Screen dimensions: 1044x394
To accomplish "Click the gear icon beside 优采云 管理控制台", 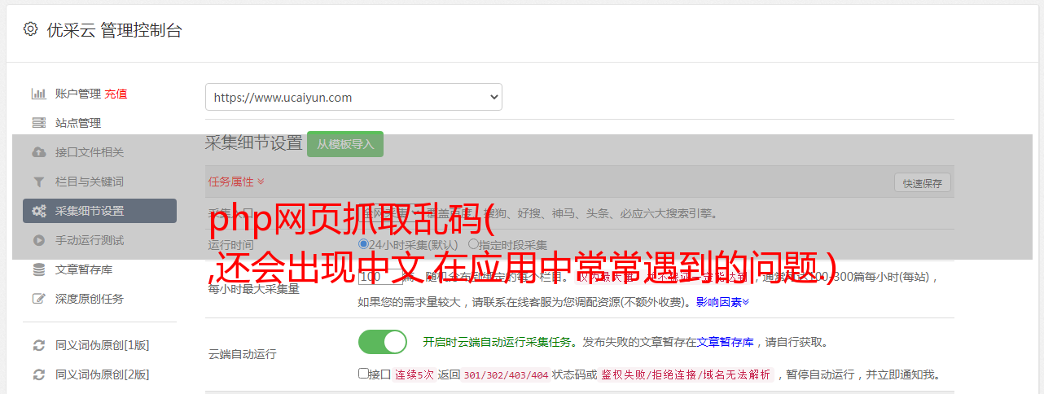I will point(30,29).
